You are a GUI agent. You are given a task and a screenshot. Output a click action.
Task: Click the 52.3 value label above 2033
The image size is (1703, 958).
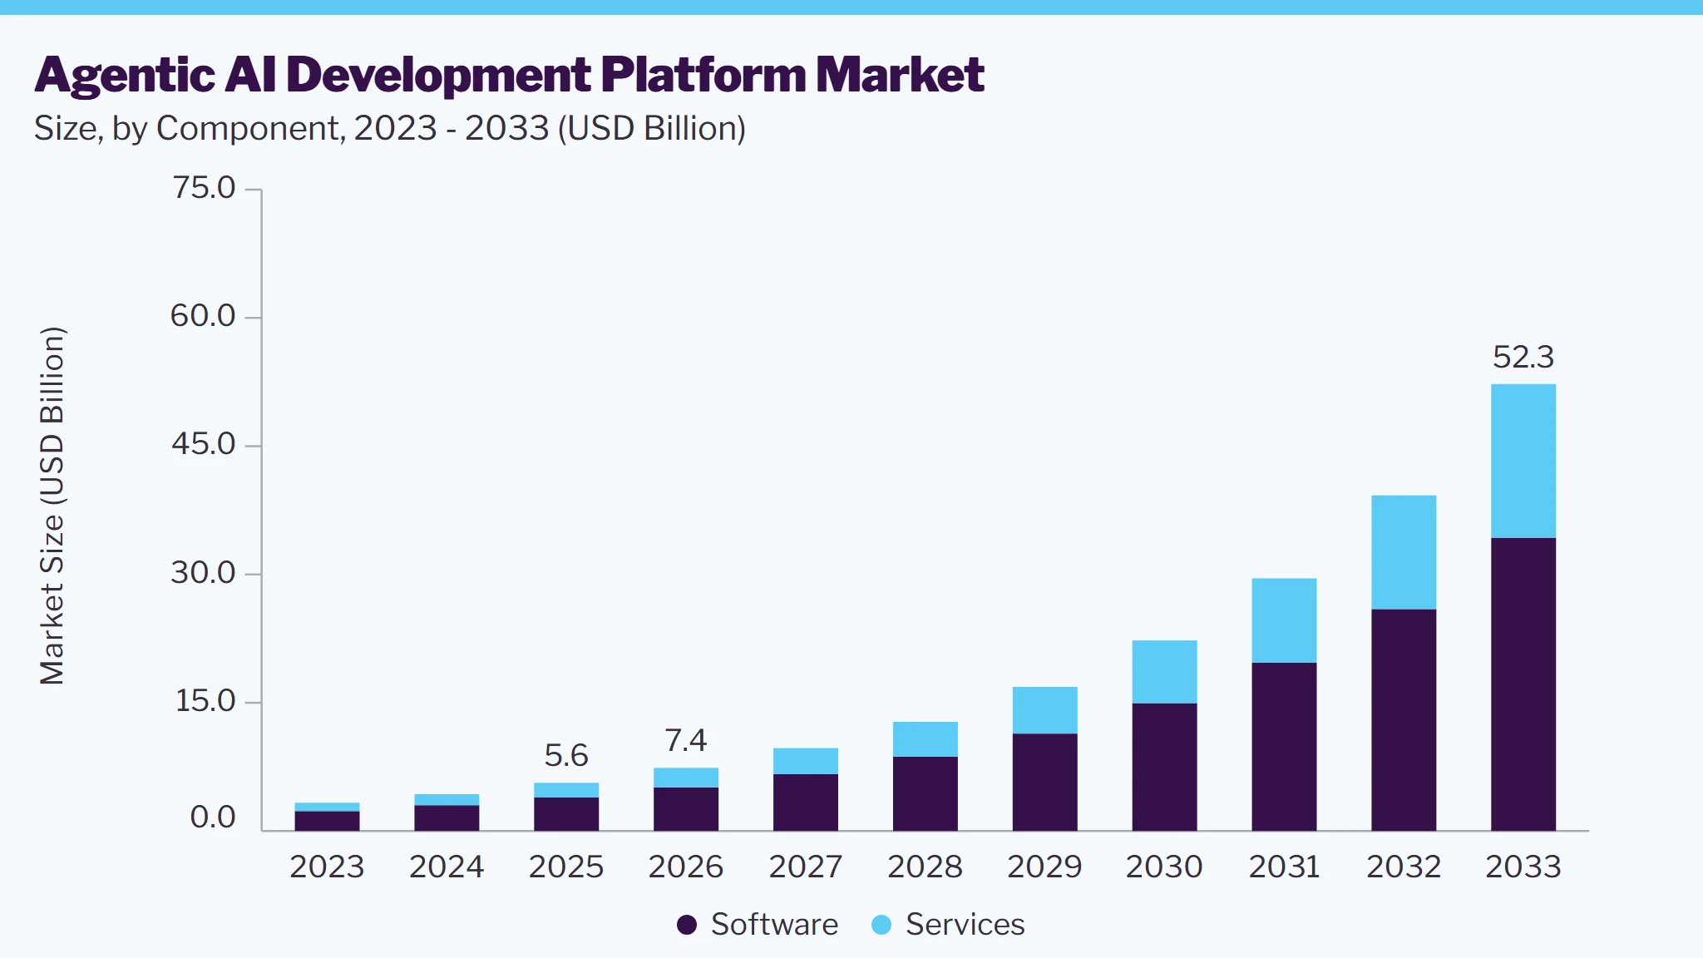click(x=1523, y=358)
